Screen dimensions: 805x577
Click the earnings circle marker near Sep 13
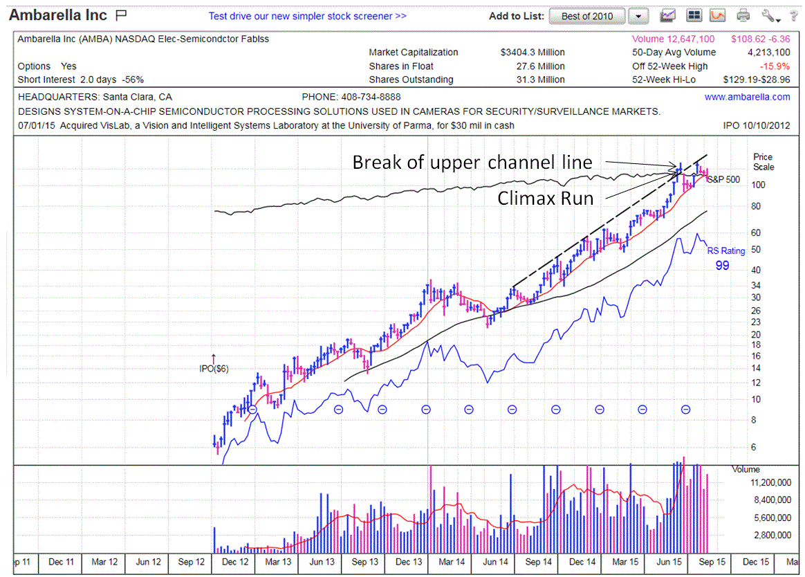(x=382, y=410)
